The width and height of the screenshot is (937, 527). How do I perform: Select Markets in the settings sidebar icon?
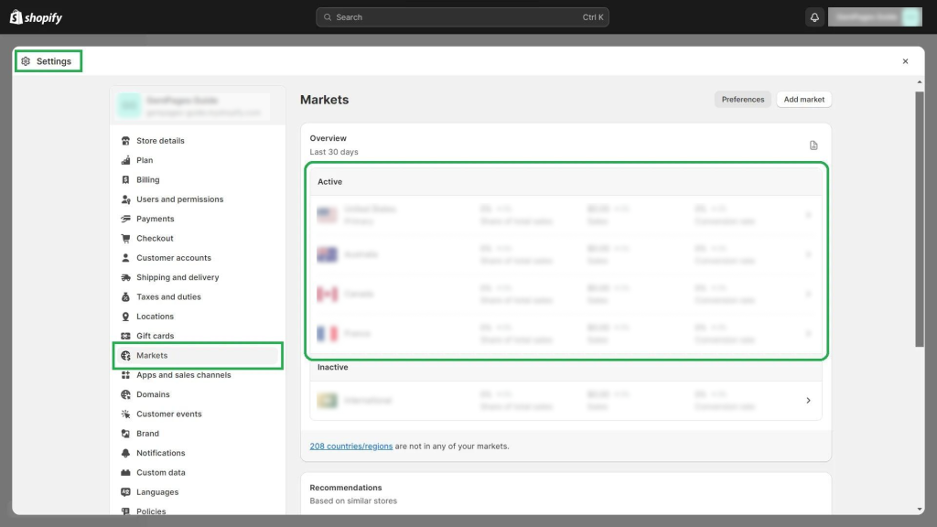click(x=125, y=355)
